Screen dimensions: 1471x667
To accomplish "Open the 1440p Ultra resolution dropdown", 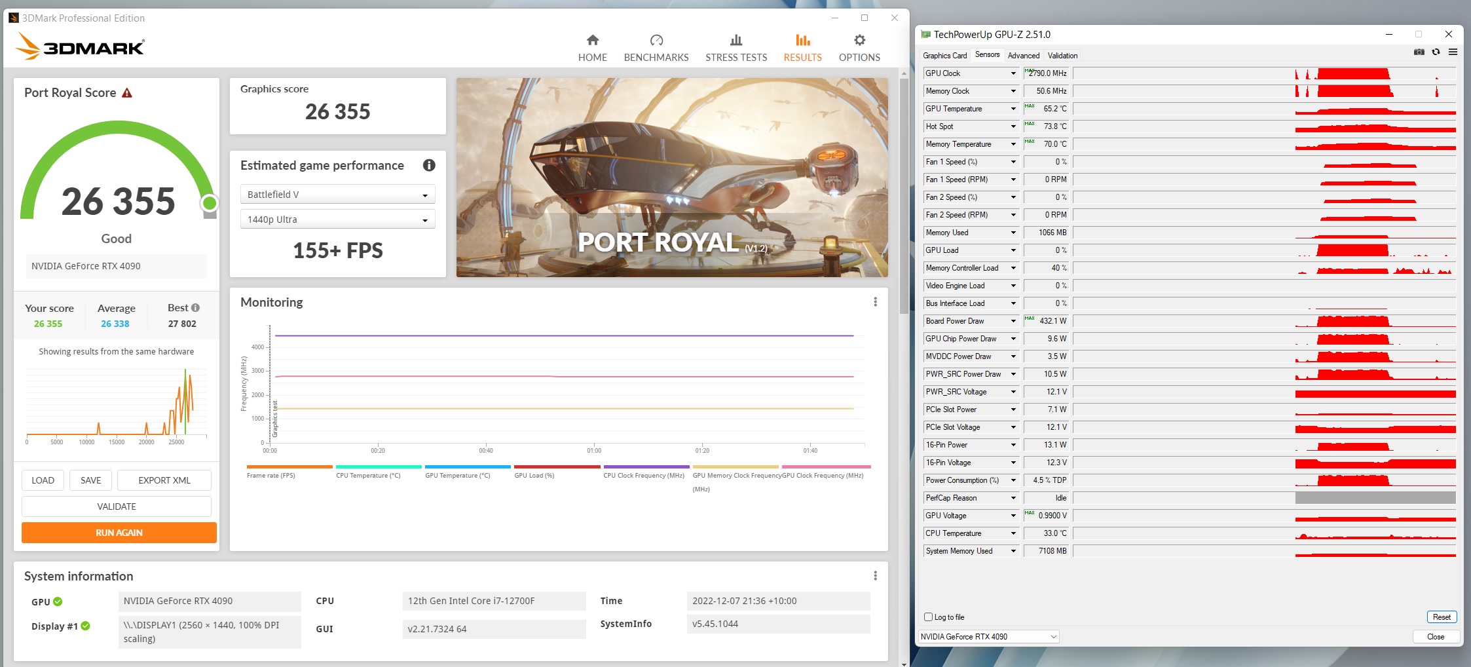I will click(338, 219).
